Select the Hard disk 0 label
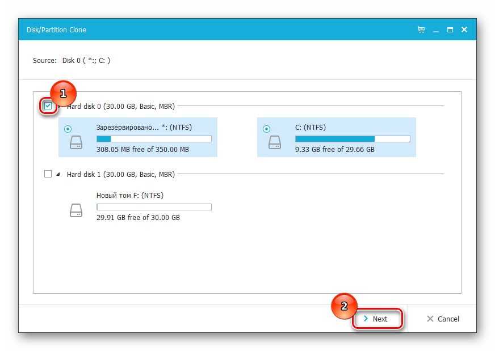The width and height of the screenshot is (495, 351). (120, 106)
